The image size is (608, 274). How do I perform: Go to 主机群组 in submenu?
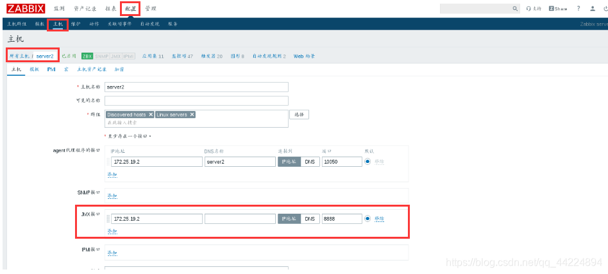[x=17, y=24]
